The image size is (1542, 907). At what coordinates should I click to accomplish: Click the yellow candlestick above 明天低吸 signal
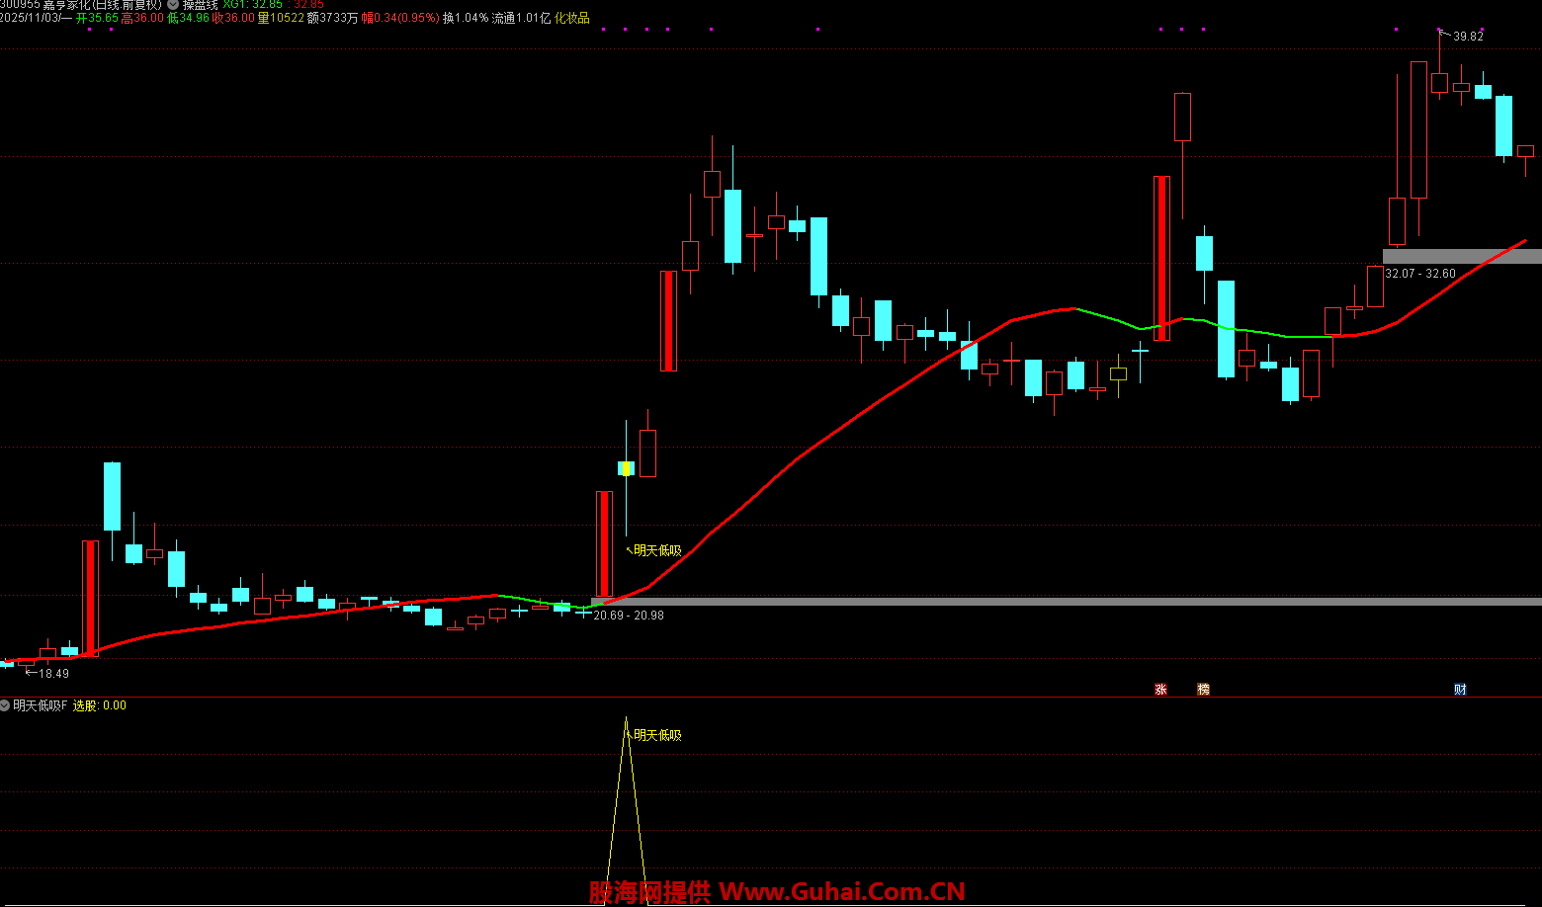coord(626,468)
